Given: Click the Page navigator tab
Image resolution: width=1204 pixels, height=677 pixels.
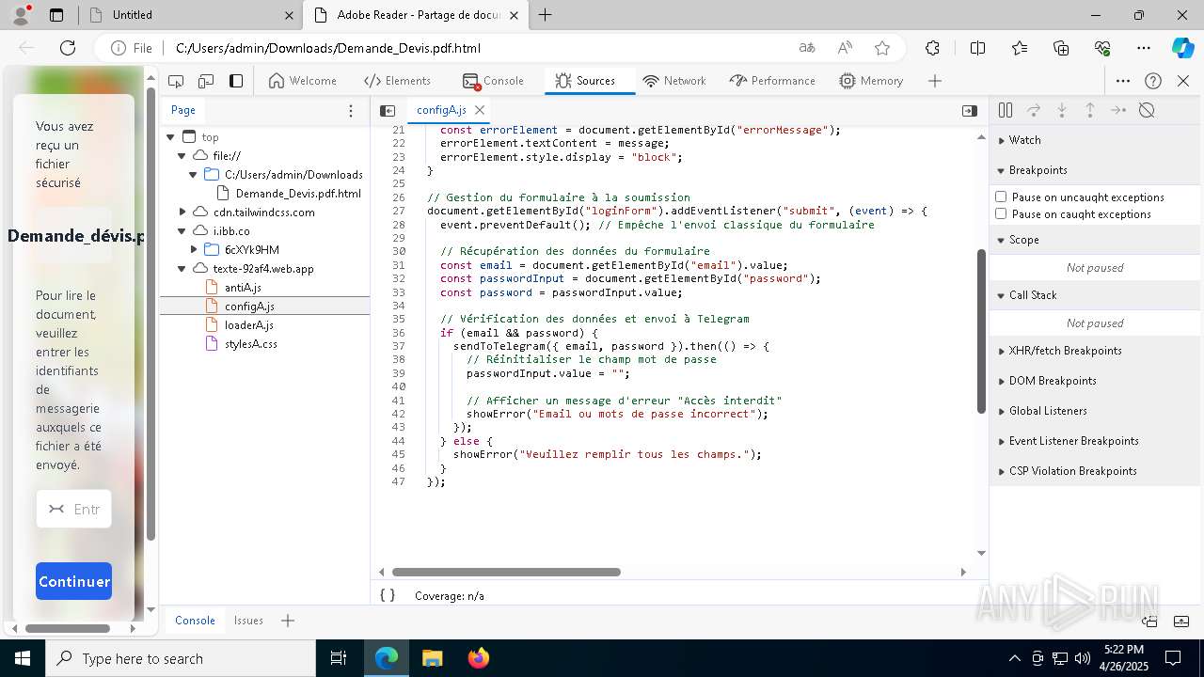Looking at the screenshot, I should pos(183,110).
